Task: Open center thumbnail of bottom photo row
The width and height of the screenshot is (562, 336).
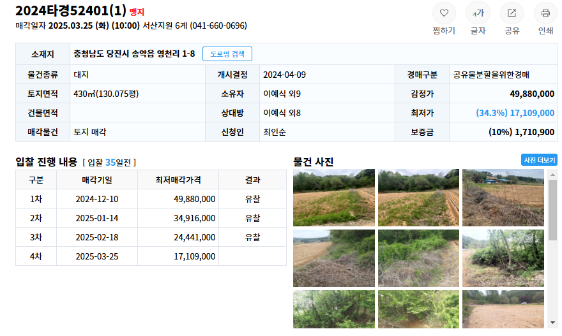Action: tap(418, 309)
